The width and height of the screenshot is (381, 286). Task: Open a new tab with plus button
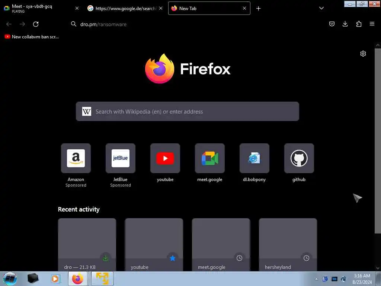click(x=258, y=9)
